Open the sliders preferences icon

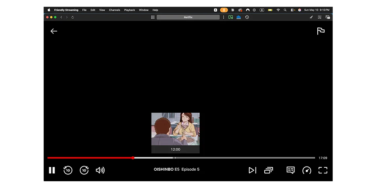tap(319, 17)
